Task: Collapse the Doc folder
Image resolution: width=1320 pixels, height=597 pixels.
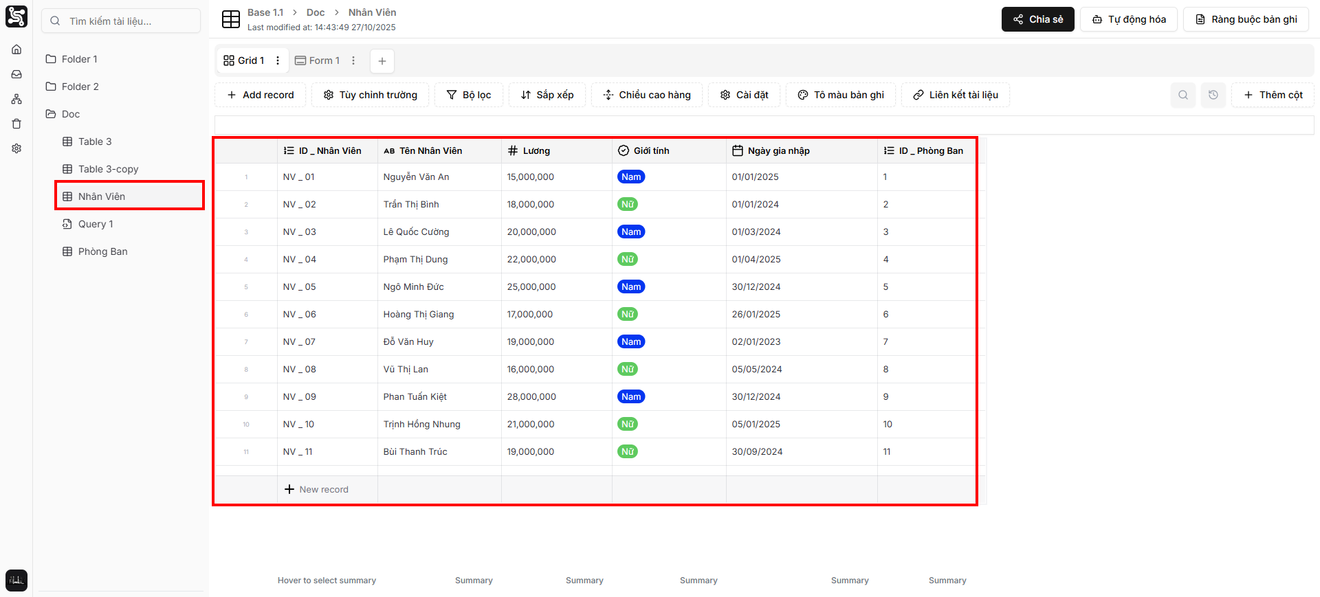Action: coord(70,114)
